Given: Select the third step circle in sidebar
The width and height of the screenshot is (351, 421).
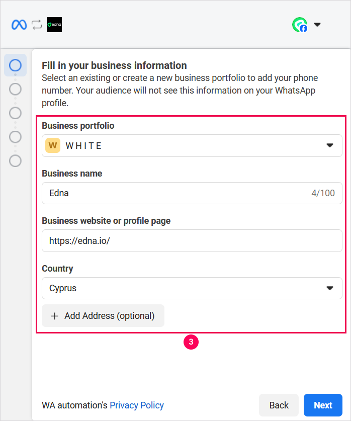Looking at the screenshot, I should pos(16,113).
